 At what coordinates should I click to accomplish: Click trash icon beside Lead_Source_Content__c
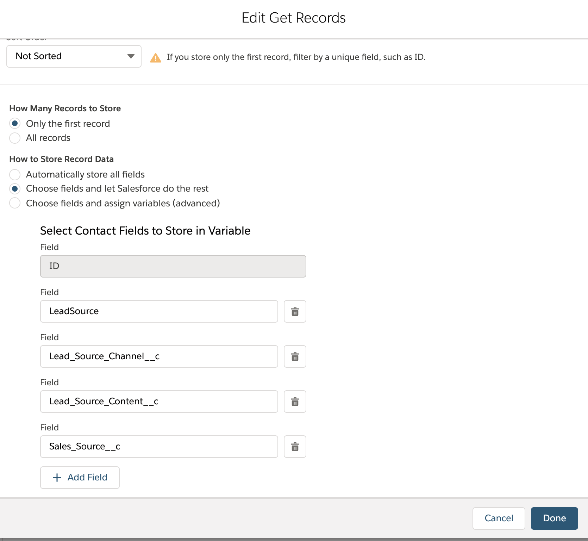295,402
